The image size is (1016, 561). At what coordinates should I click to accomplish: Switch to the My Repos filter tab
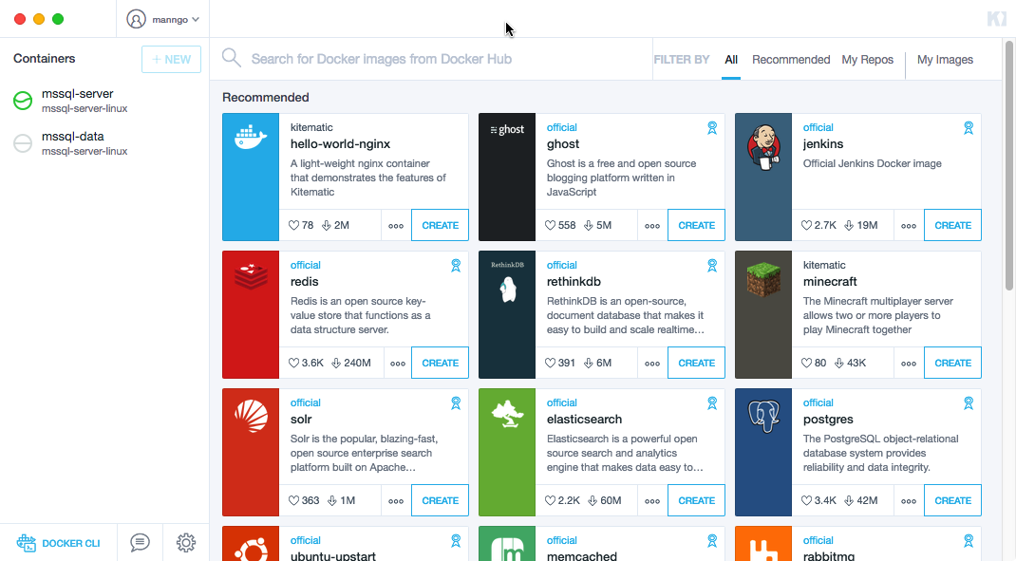coord(867,60)
